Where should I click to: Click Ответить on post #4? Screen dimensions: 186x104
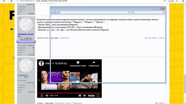(162, 103)
